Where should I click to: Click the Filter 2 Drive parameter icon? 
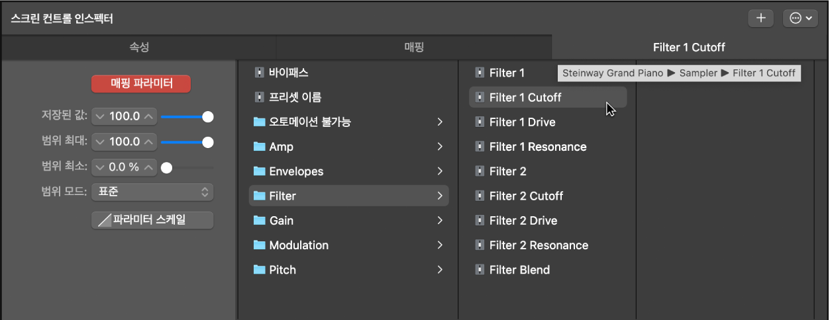tap(479, 221)
